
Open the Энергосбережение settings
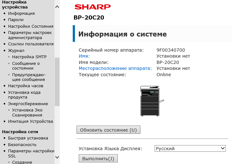coord(28,104)
